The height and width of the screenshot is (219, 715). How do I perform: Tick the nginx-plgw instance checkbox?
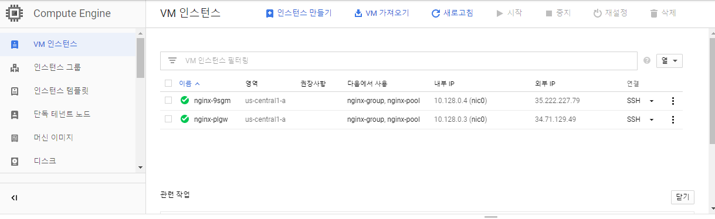pos(168,119)
